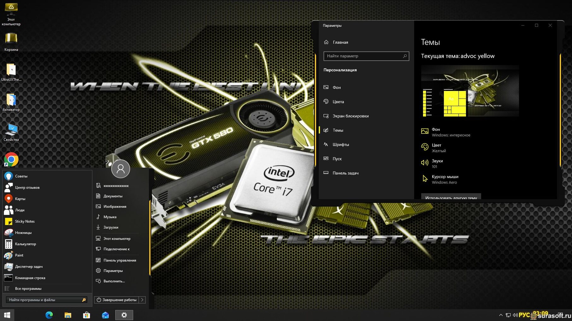Go to Главная in Settings
The height and width of the screenshot is (321, 572).
[366, 42]
